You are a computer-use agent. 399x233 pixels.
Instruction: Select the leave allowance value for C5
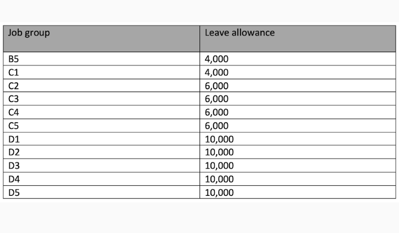(x=217, y=125)
